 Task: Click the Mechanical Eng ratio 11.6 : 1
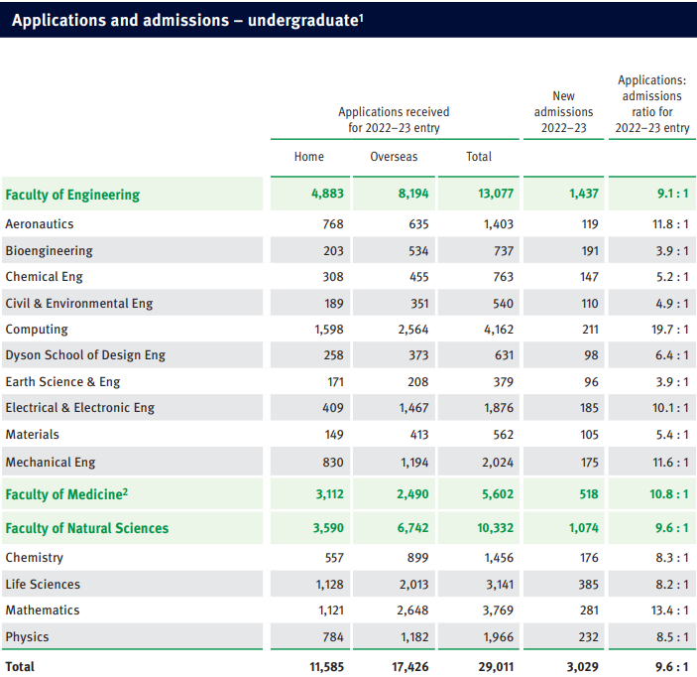(670, 463)
